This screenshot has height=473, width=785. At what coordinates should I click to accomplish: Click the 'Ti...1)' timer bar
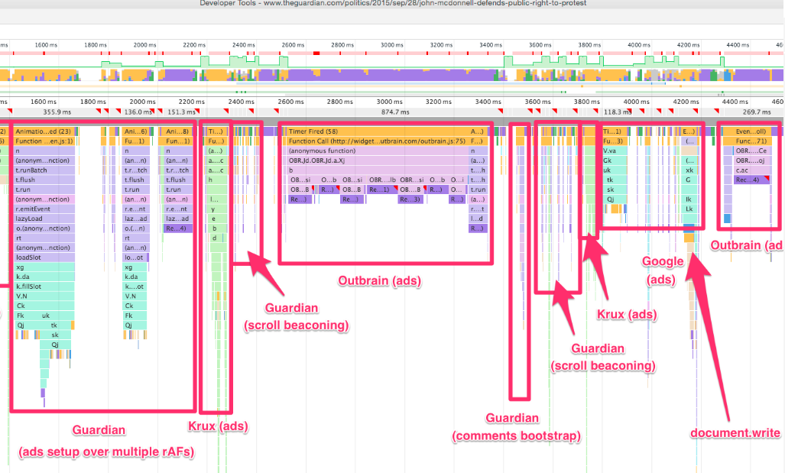pyautogui.click(x=614, y=131)
